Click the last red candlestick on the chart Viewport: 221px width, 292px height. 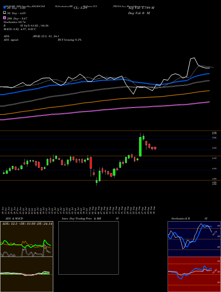pos(155,148)
